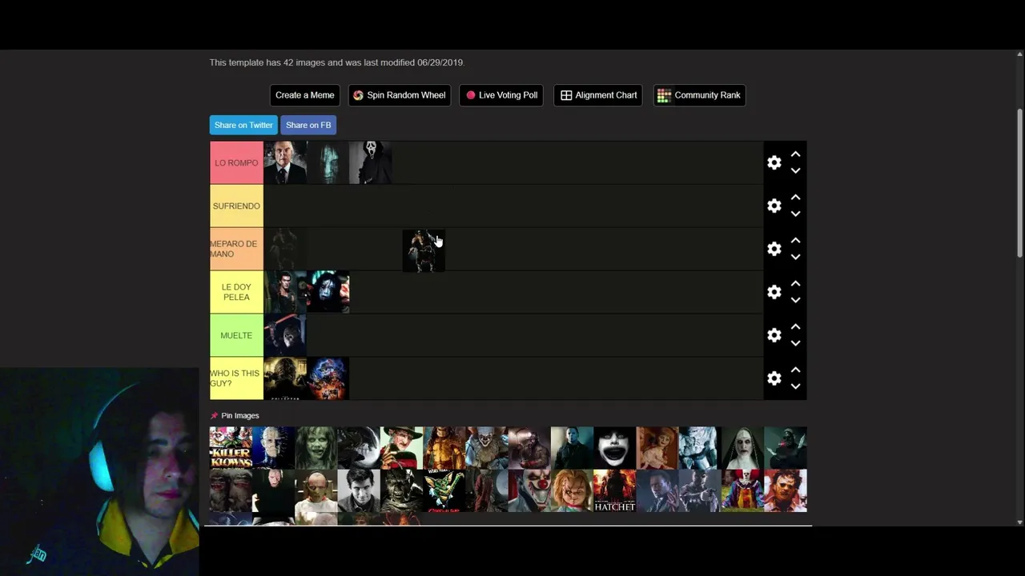Screen dimensions: 1025x576
Task: Select the Annabelle doll image
Action: pyautogui.click(x=657, y=448)
